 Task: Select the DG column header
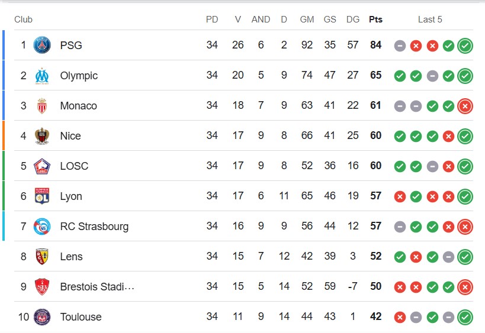click(352, 20)
